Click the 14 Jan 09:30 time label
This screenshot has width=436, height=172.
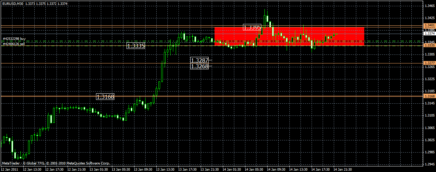[x=276, y=170]
